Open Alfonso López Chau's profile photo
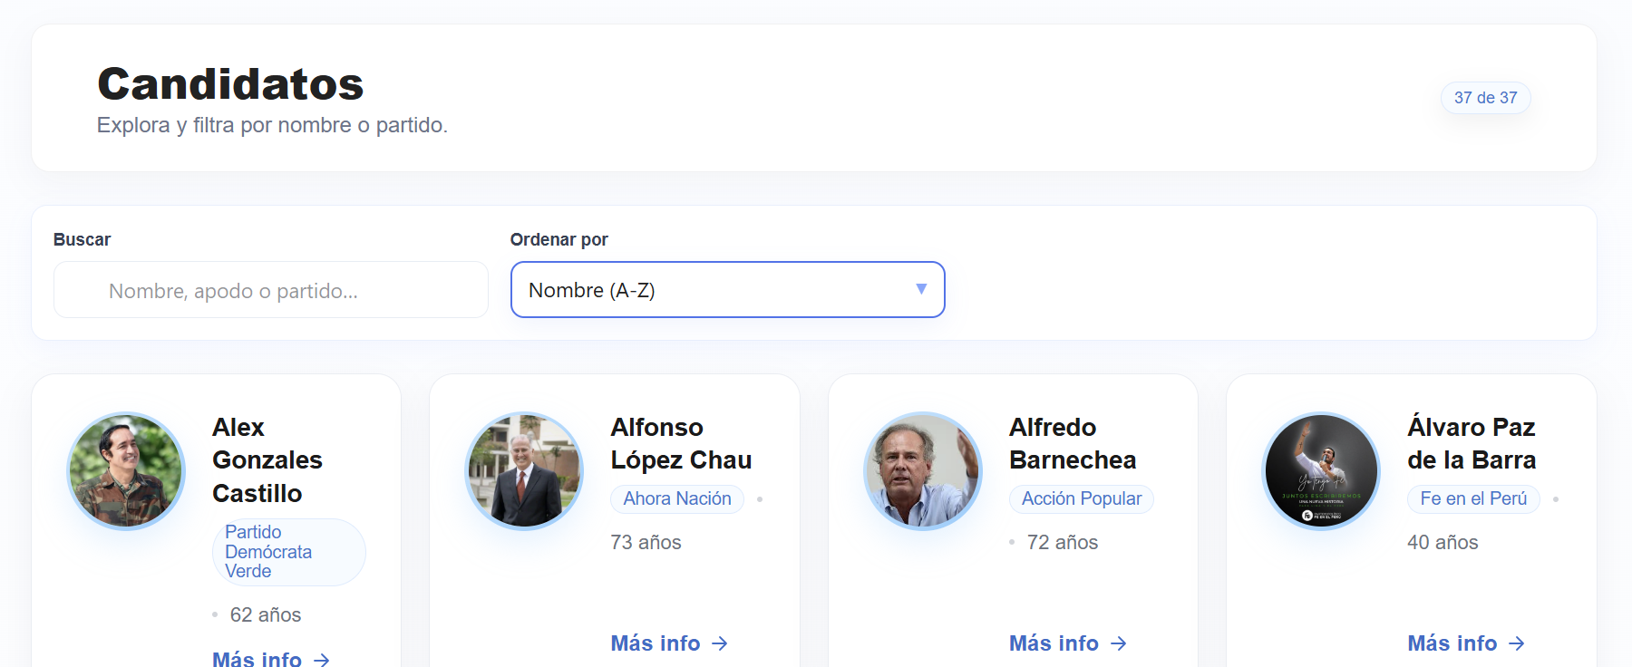This screenshot has height=667, width=1632. (524, 471)
